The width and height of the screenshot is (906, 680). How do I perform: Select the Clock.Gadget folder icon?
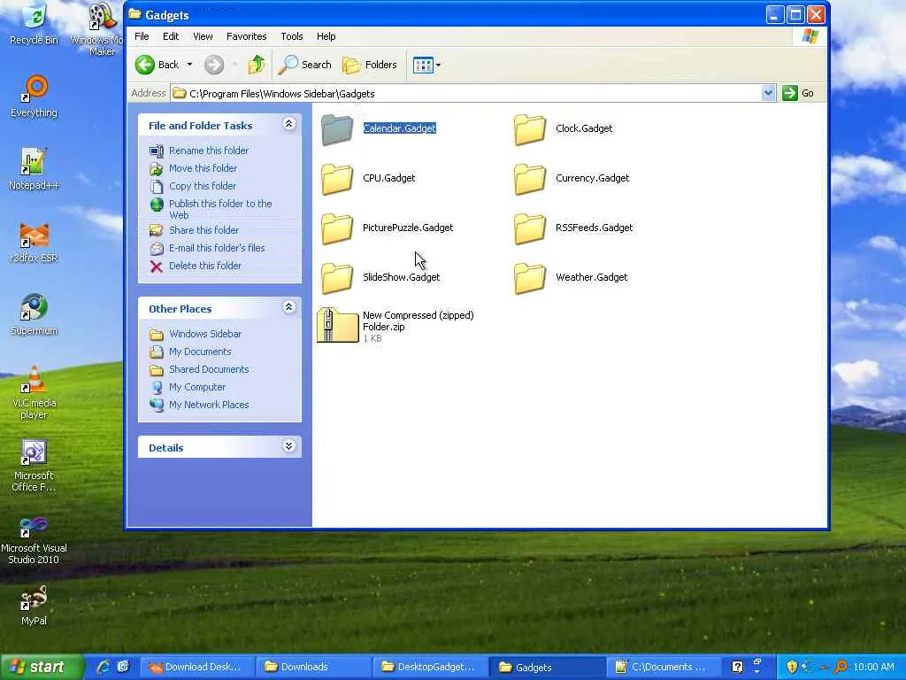click(x=529, y=129)
